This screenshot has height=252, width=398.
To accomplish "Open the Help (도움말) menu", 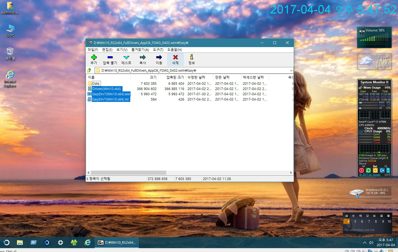I will click(x=175, y=50).
